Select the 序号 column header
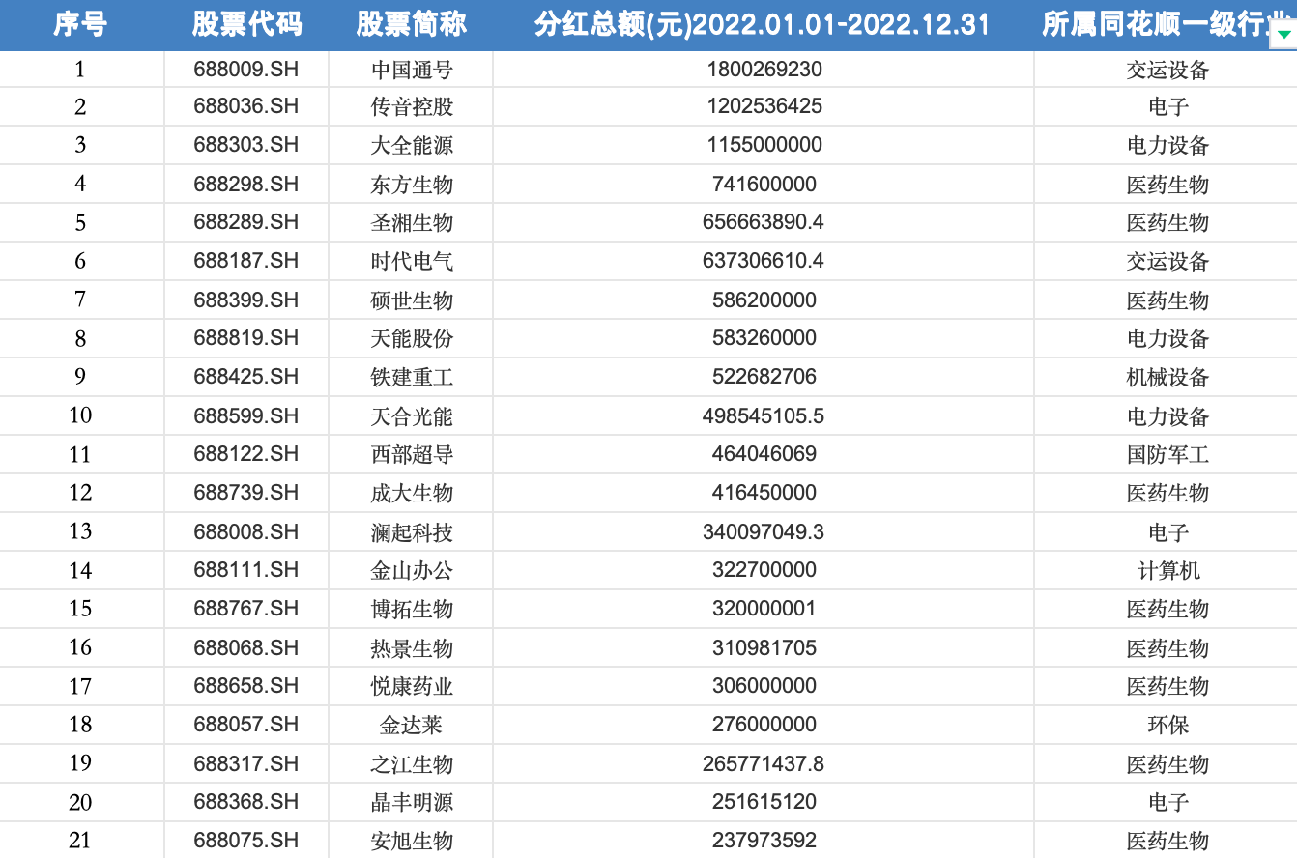Screen dimensions: 1297x858 (80, 25)
